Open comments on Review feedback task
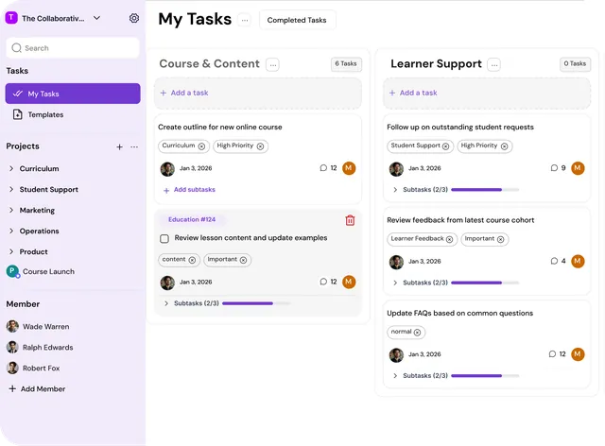This screenshot has height=446, width=605. coord(558,261)
